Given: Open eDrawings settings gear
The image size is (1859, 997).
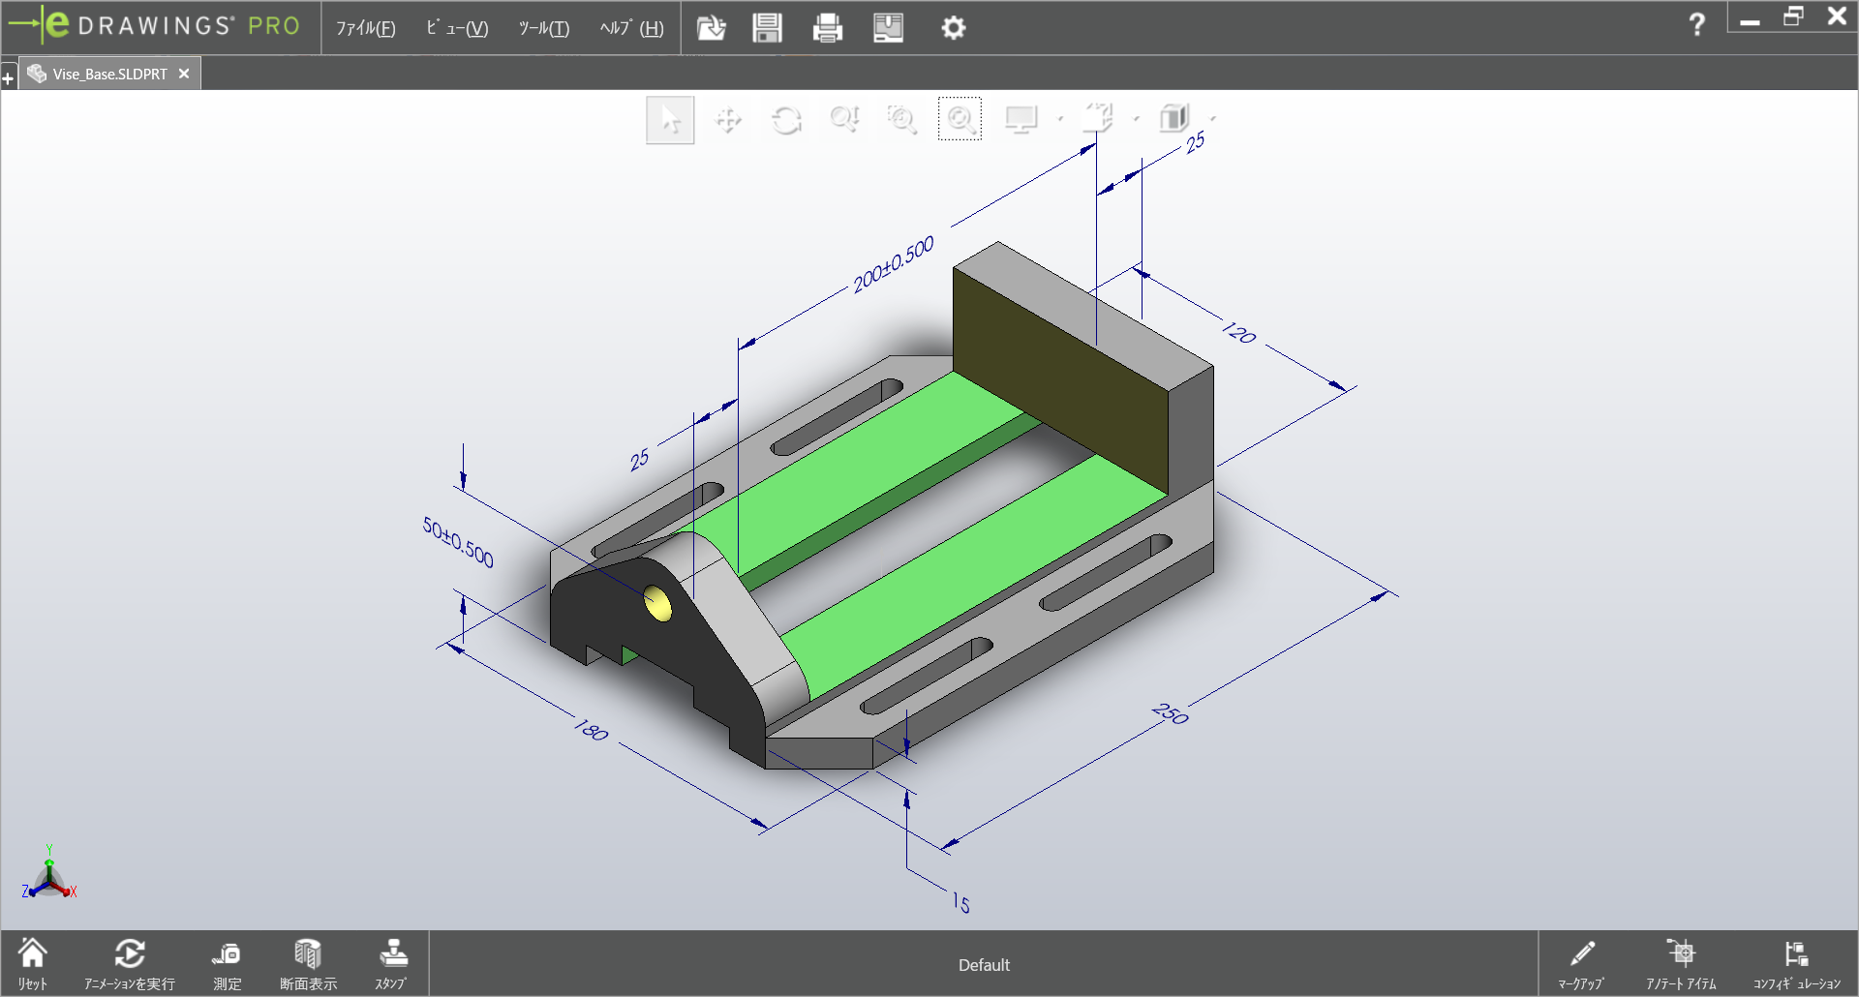Looking at the screenshot, I should coord(953,28).
